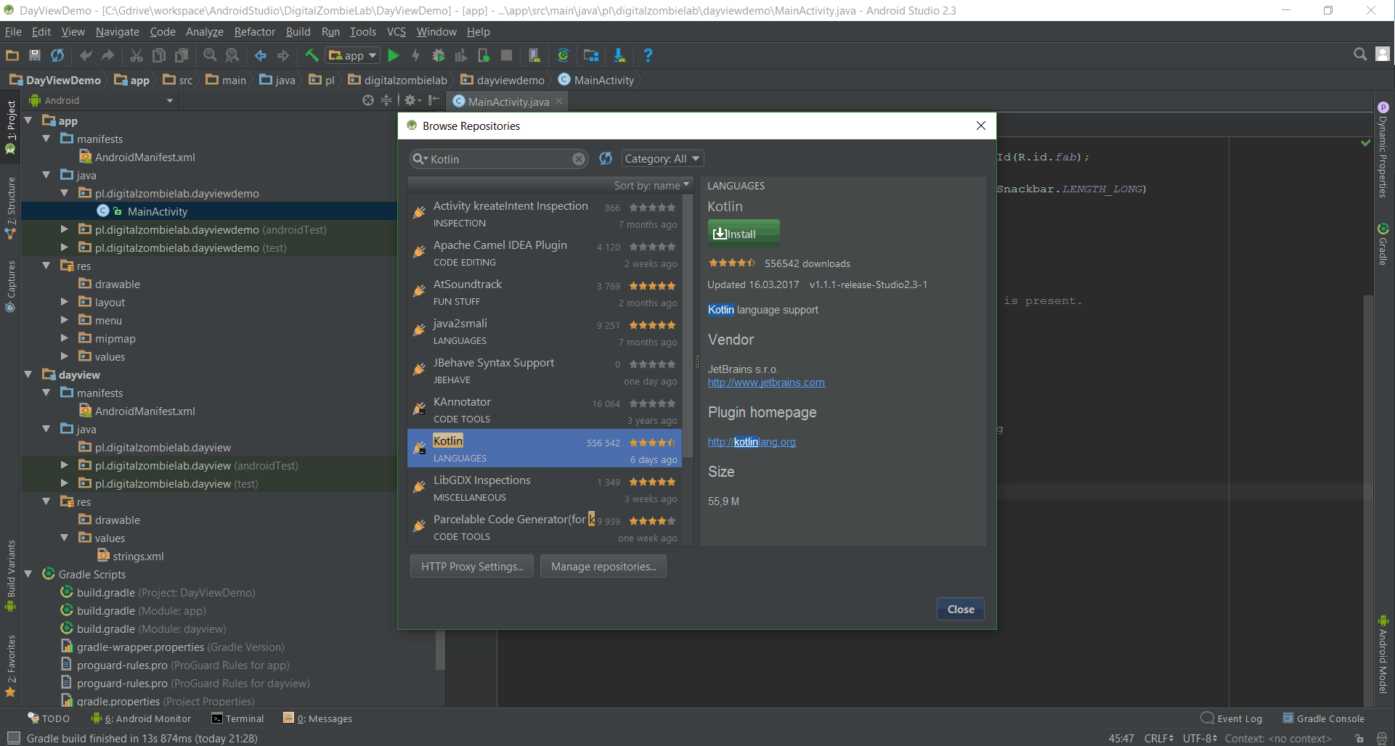Click the UTF-8 encoding status entry

pos(1200,738)
